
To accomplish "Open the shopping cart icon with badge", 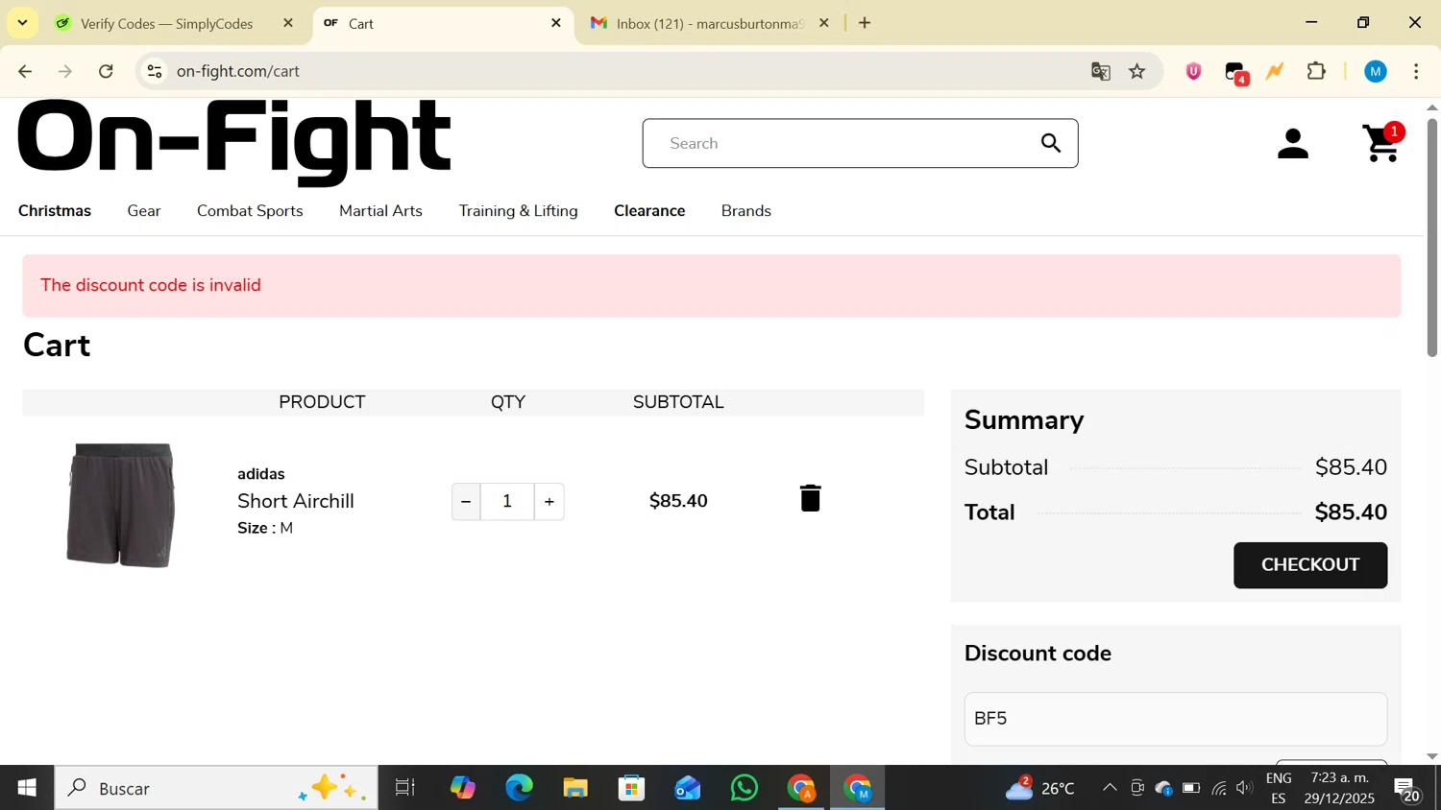I will [x=1384, y=143].
